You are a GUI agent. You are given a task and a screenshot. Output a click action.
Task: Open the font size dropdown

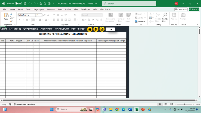[41, 15]
